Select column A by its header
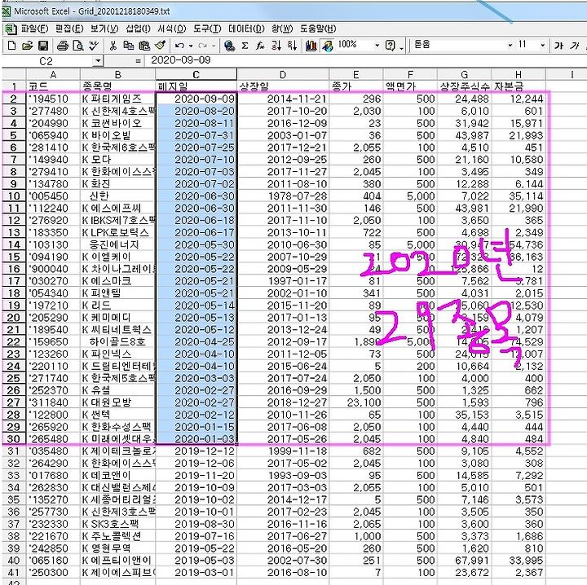The image size is (587, 585). click(53, 74)
